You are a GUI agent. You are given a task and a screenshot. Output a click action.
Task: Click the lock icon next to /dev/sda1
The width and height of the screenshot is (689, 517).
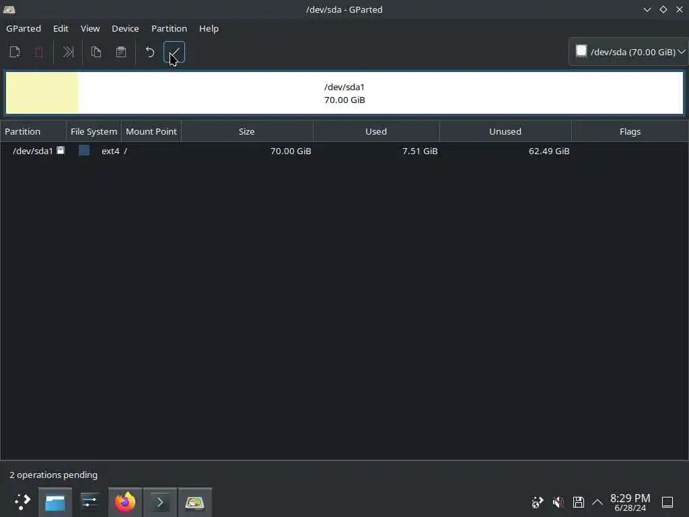click(x=61, y=150)
